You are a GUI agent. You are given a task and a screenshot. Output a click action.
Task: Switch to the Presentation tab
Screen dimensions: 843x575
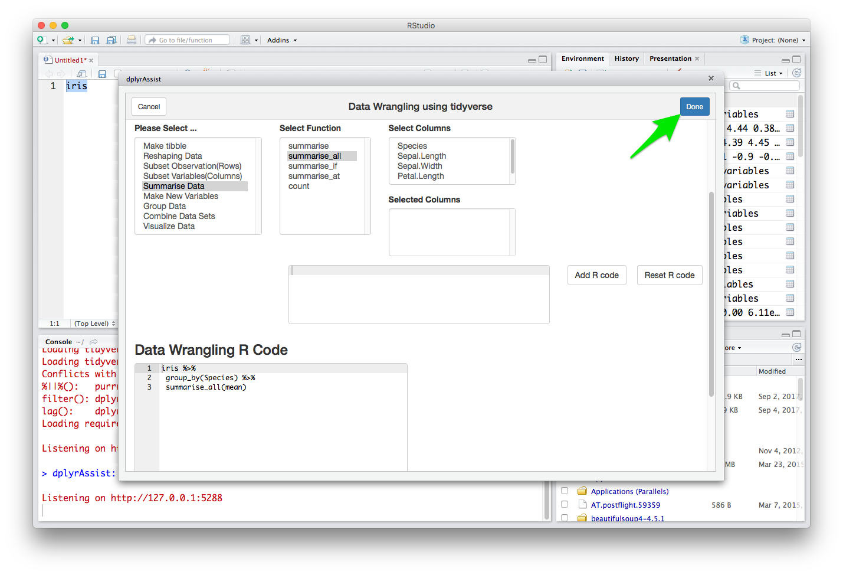coord(670,58)
